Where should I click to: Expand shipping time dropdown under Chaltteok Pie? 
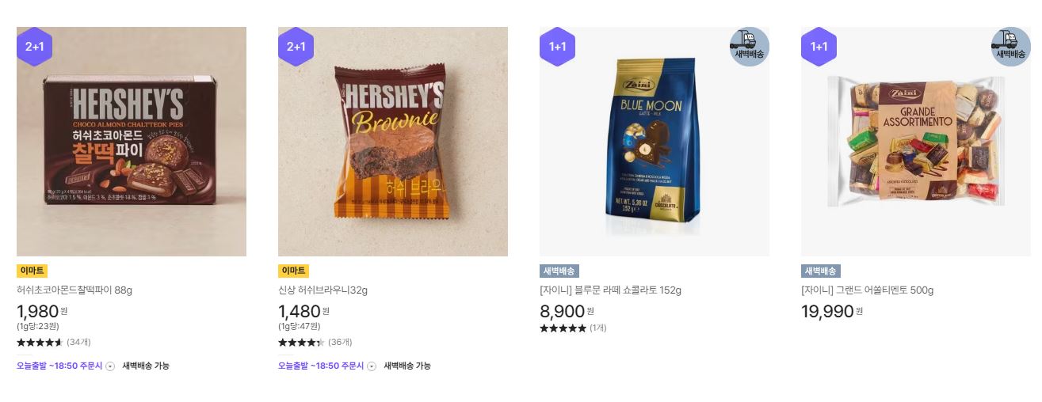click(x=110, y=366)
